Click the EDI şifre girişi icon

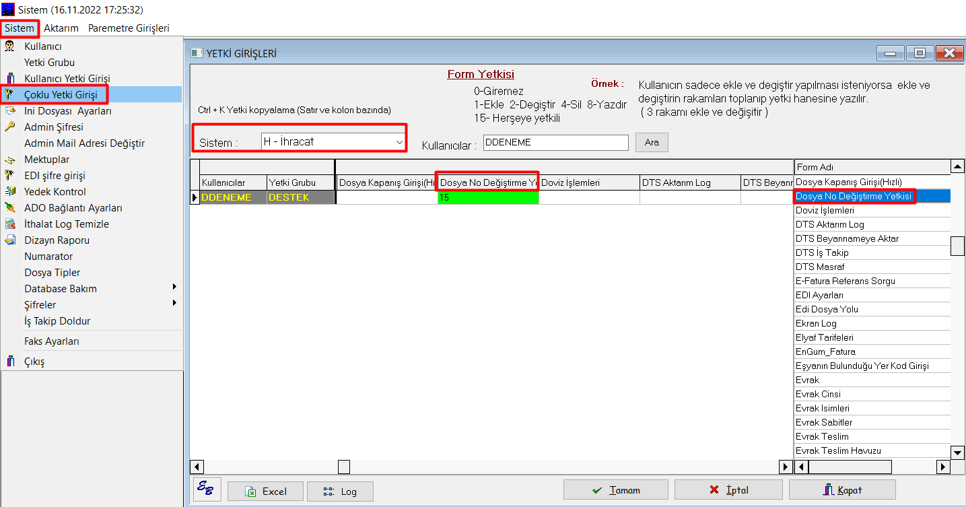click(x=9, y=176)
